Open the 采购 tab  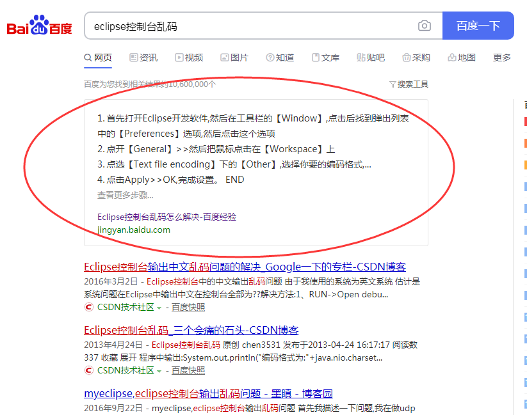click(416, 58)
